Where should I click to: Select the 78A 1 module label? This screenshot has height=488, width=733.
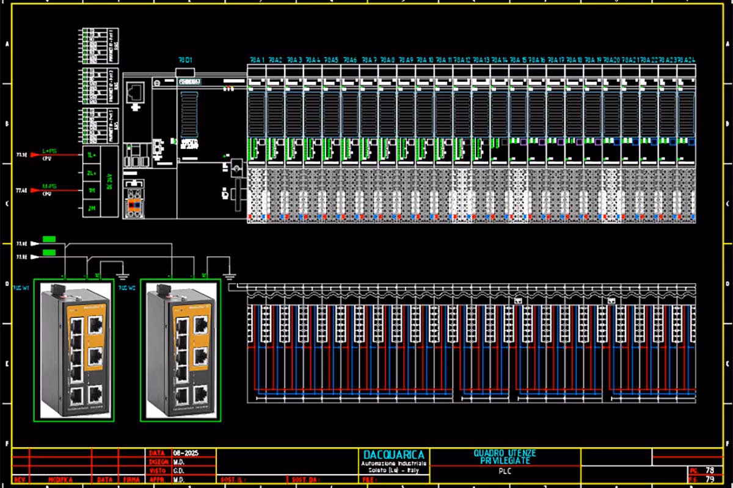tap(257, 60)
